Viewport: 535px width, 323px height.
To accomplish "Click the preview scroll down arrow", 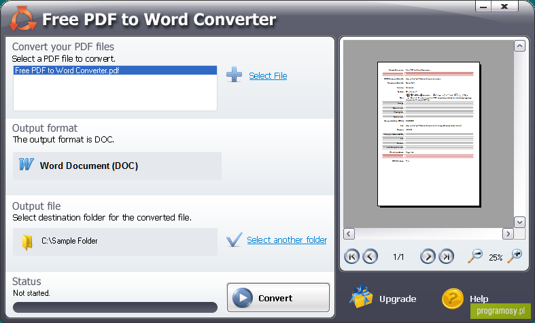I will tap(519, 222).
